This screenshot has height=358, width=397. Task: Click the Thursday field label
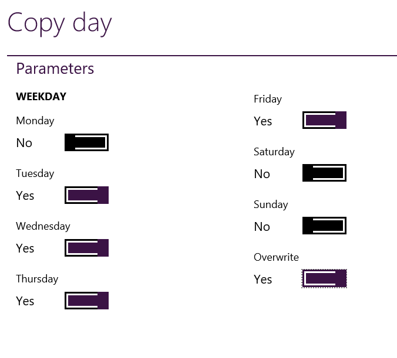tap(37, 279)
